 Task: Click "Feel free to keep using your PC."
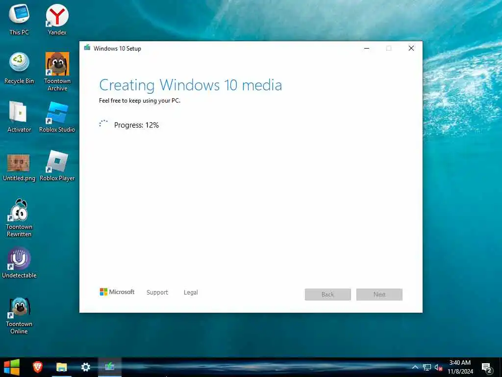click(x=140, y=100)
